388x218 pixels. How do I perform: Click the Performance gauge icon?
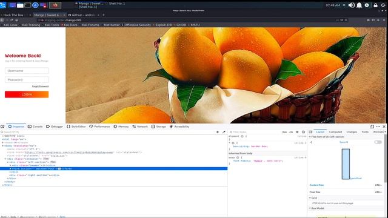point(91,127)
